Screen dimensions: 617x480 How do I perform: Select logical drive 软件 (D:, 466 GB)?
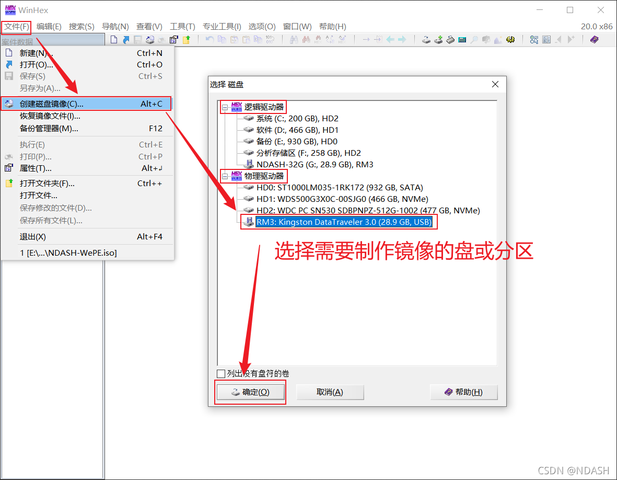(297, 130)
